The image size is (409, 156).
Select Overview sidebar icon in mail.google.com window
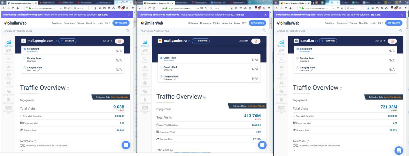pos(9,43)
